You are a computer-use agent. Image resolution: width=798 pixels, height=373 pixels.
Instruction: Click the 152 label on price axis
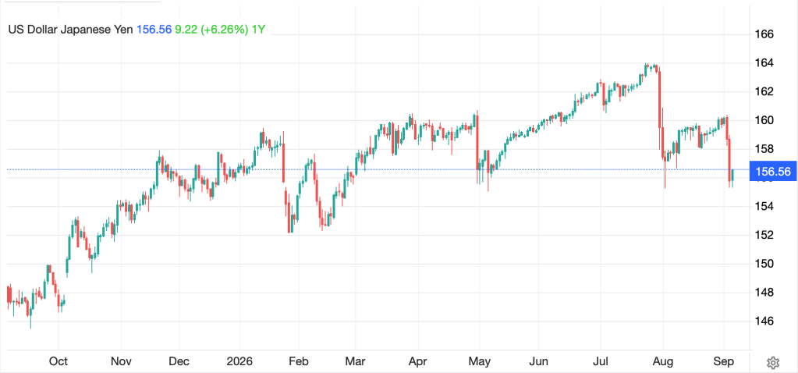pyautogui.click(x=765, y=235)
